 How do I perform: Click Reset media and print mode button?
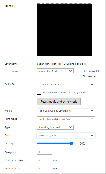coord(59,102)
